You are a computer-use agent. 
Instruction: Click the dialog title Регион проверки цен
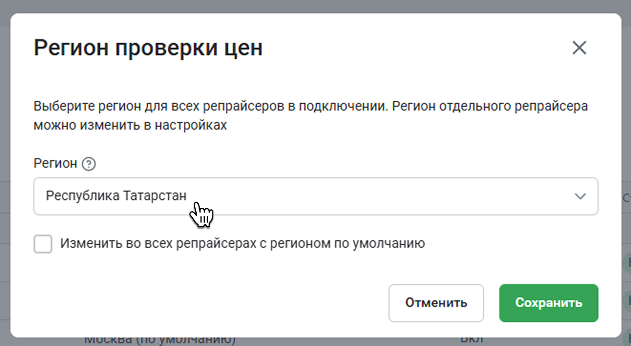point(148,48)
